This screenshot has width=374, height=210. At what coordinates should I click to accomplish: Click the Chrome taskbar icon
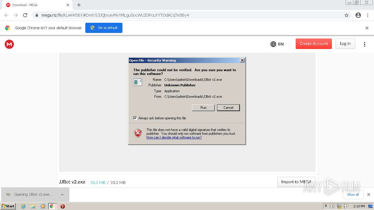pyautogui.click(x=52, y=206)
